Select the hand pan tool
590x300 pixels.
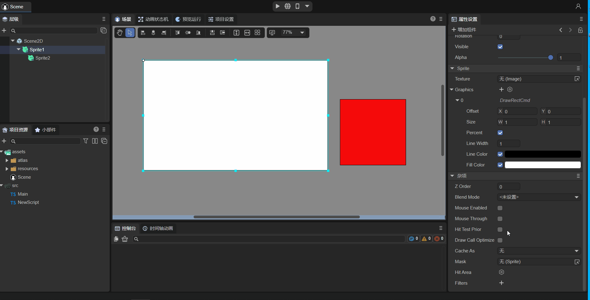[x=120, y=33]
